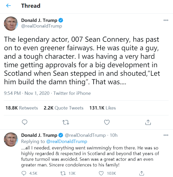Open the Replying to @realDonaldTrump link
This screenshot has width=173, height=177.
pyautogui.click(x=67, y=141)
